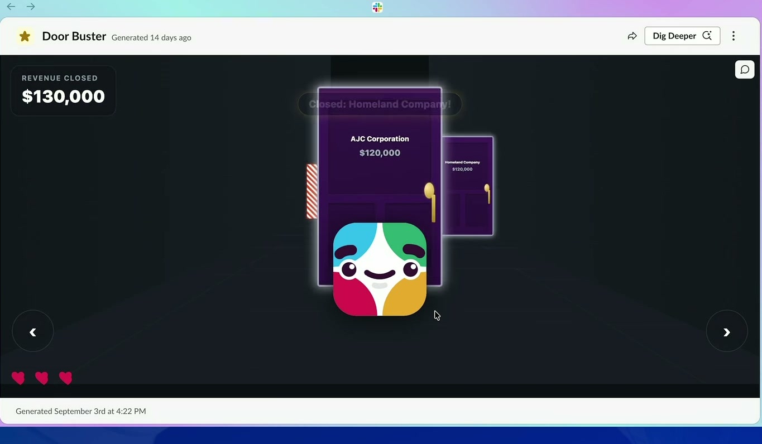Click the third red heart life

click(x=66, y=378)
